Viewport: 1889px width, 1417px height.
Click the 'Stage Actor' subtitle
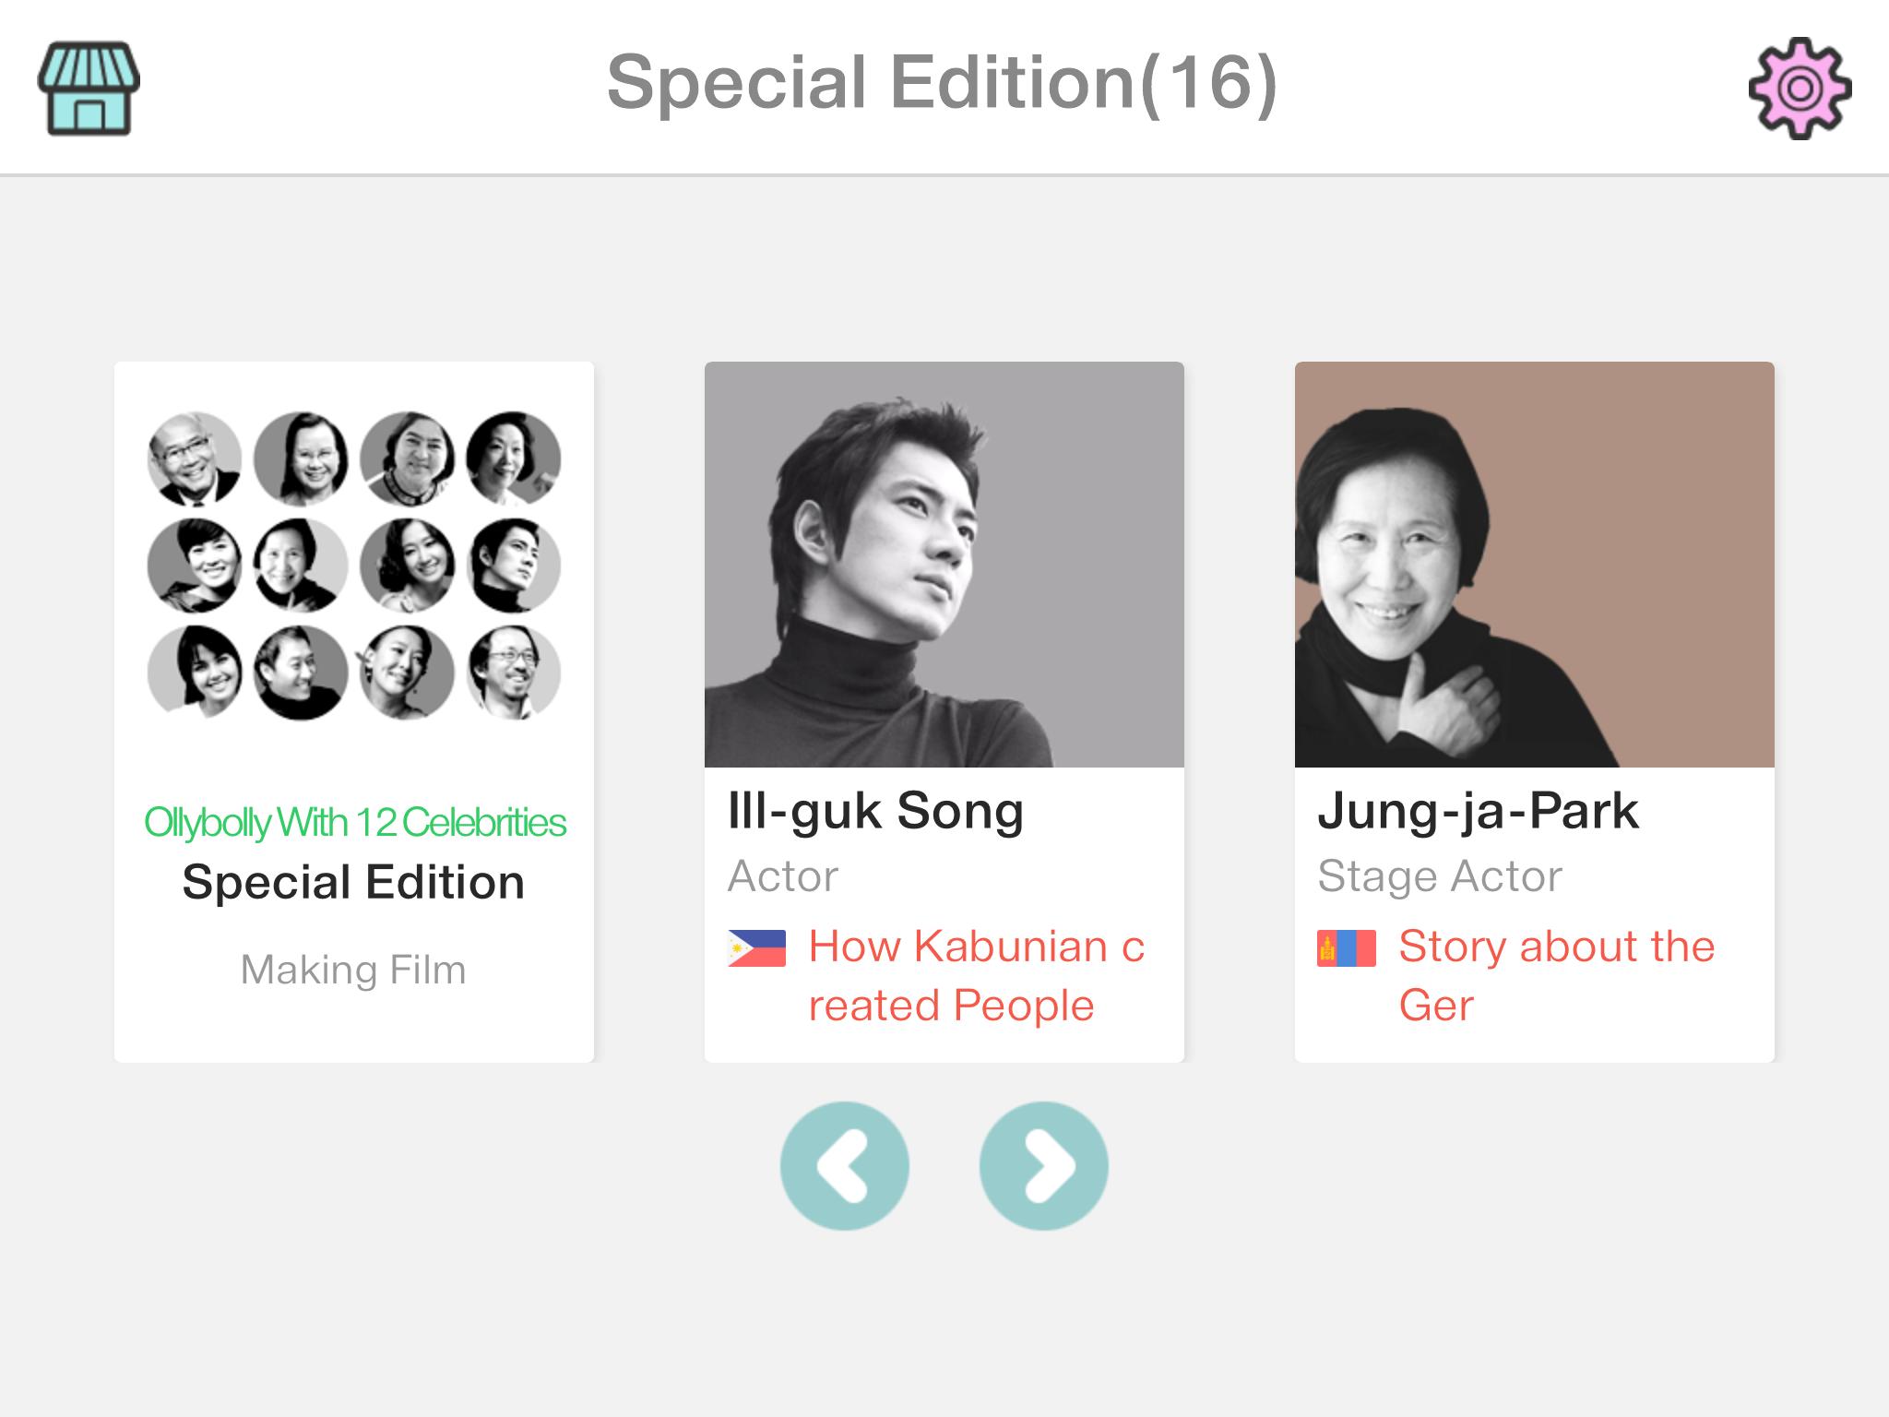pyautogui.click(x=1440, y=875)
